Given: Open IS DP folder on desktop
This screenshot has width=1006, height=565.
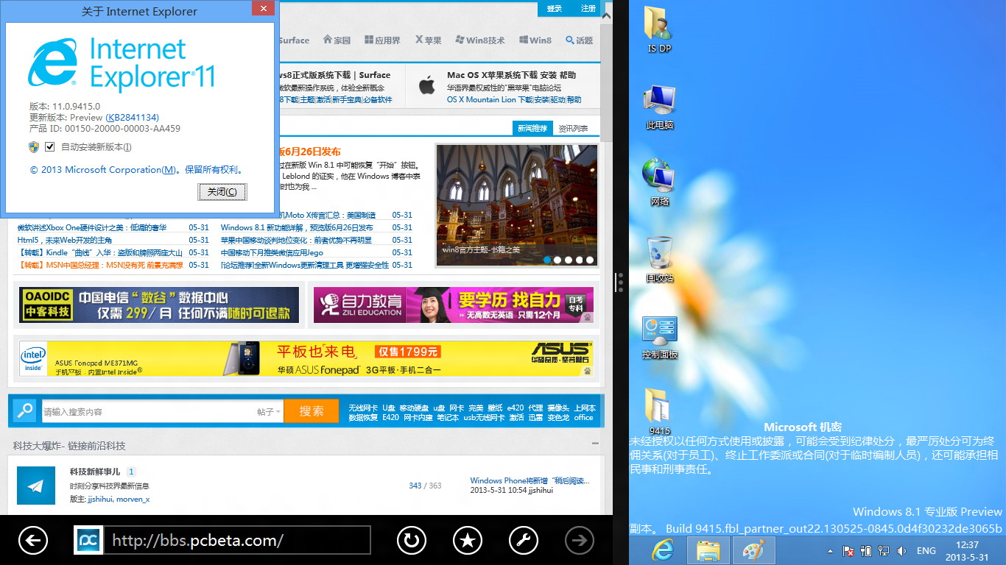Looking at the screenshot, I should tap(659, 29).
